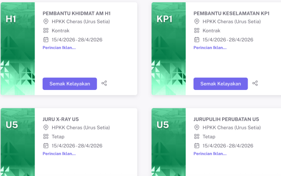Click calendar icon on Pembantu Khidmat Am H1

pos(46,40)
